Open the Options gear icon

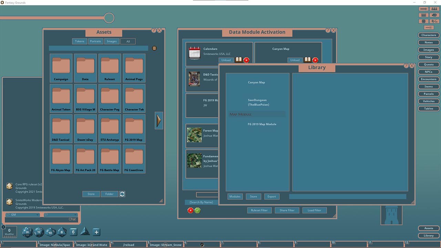(x=423, y=21)
